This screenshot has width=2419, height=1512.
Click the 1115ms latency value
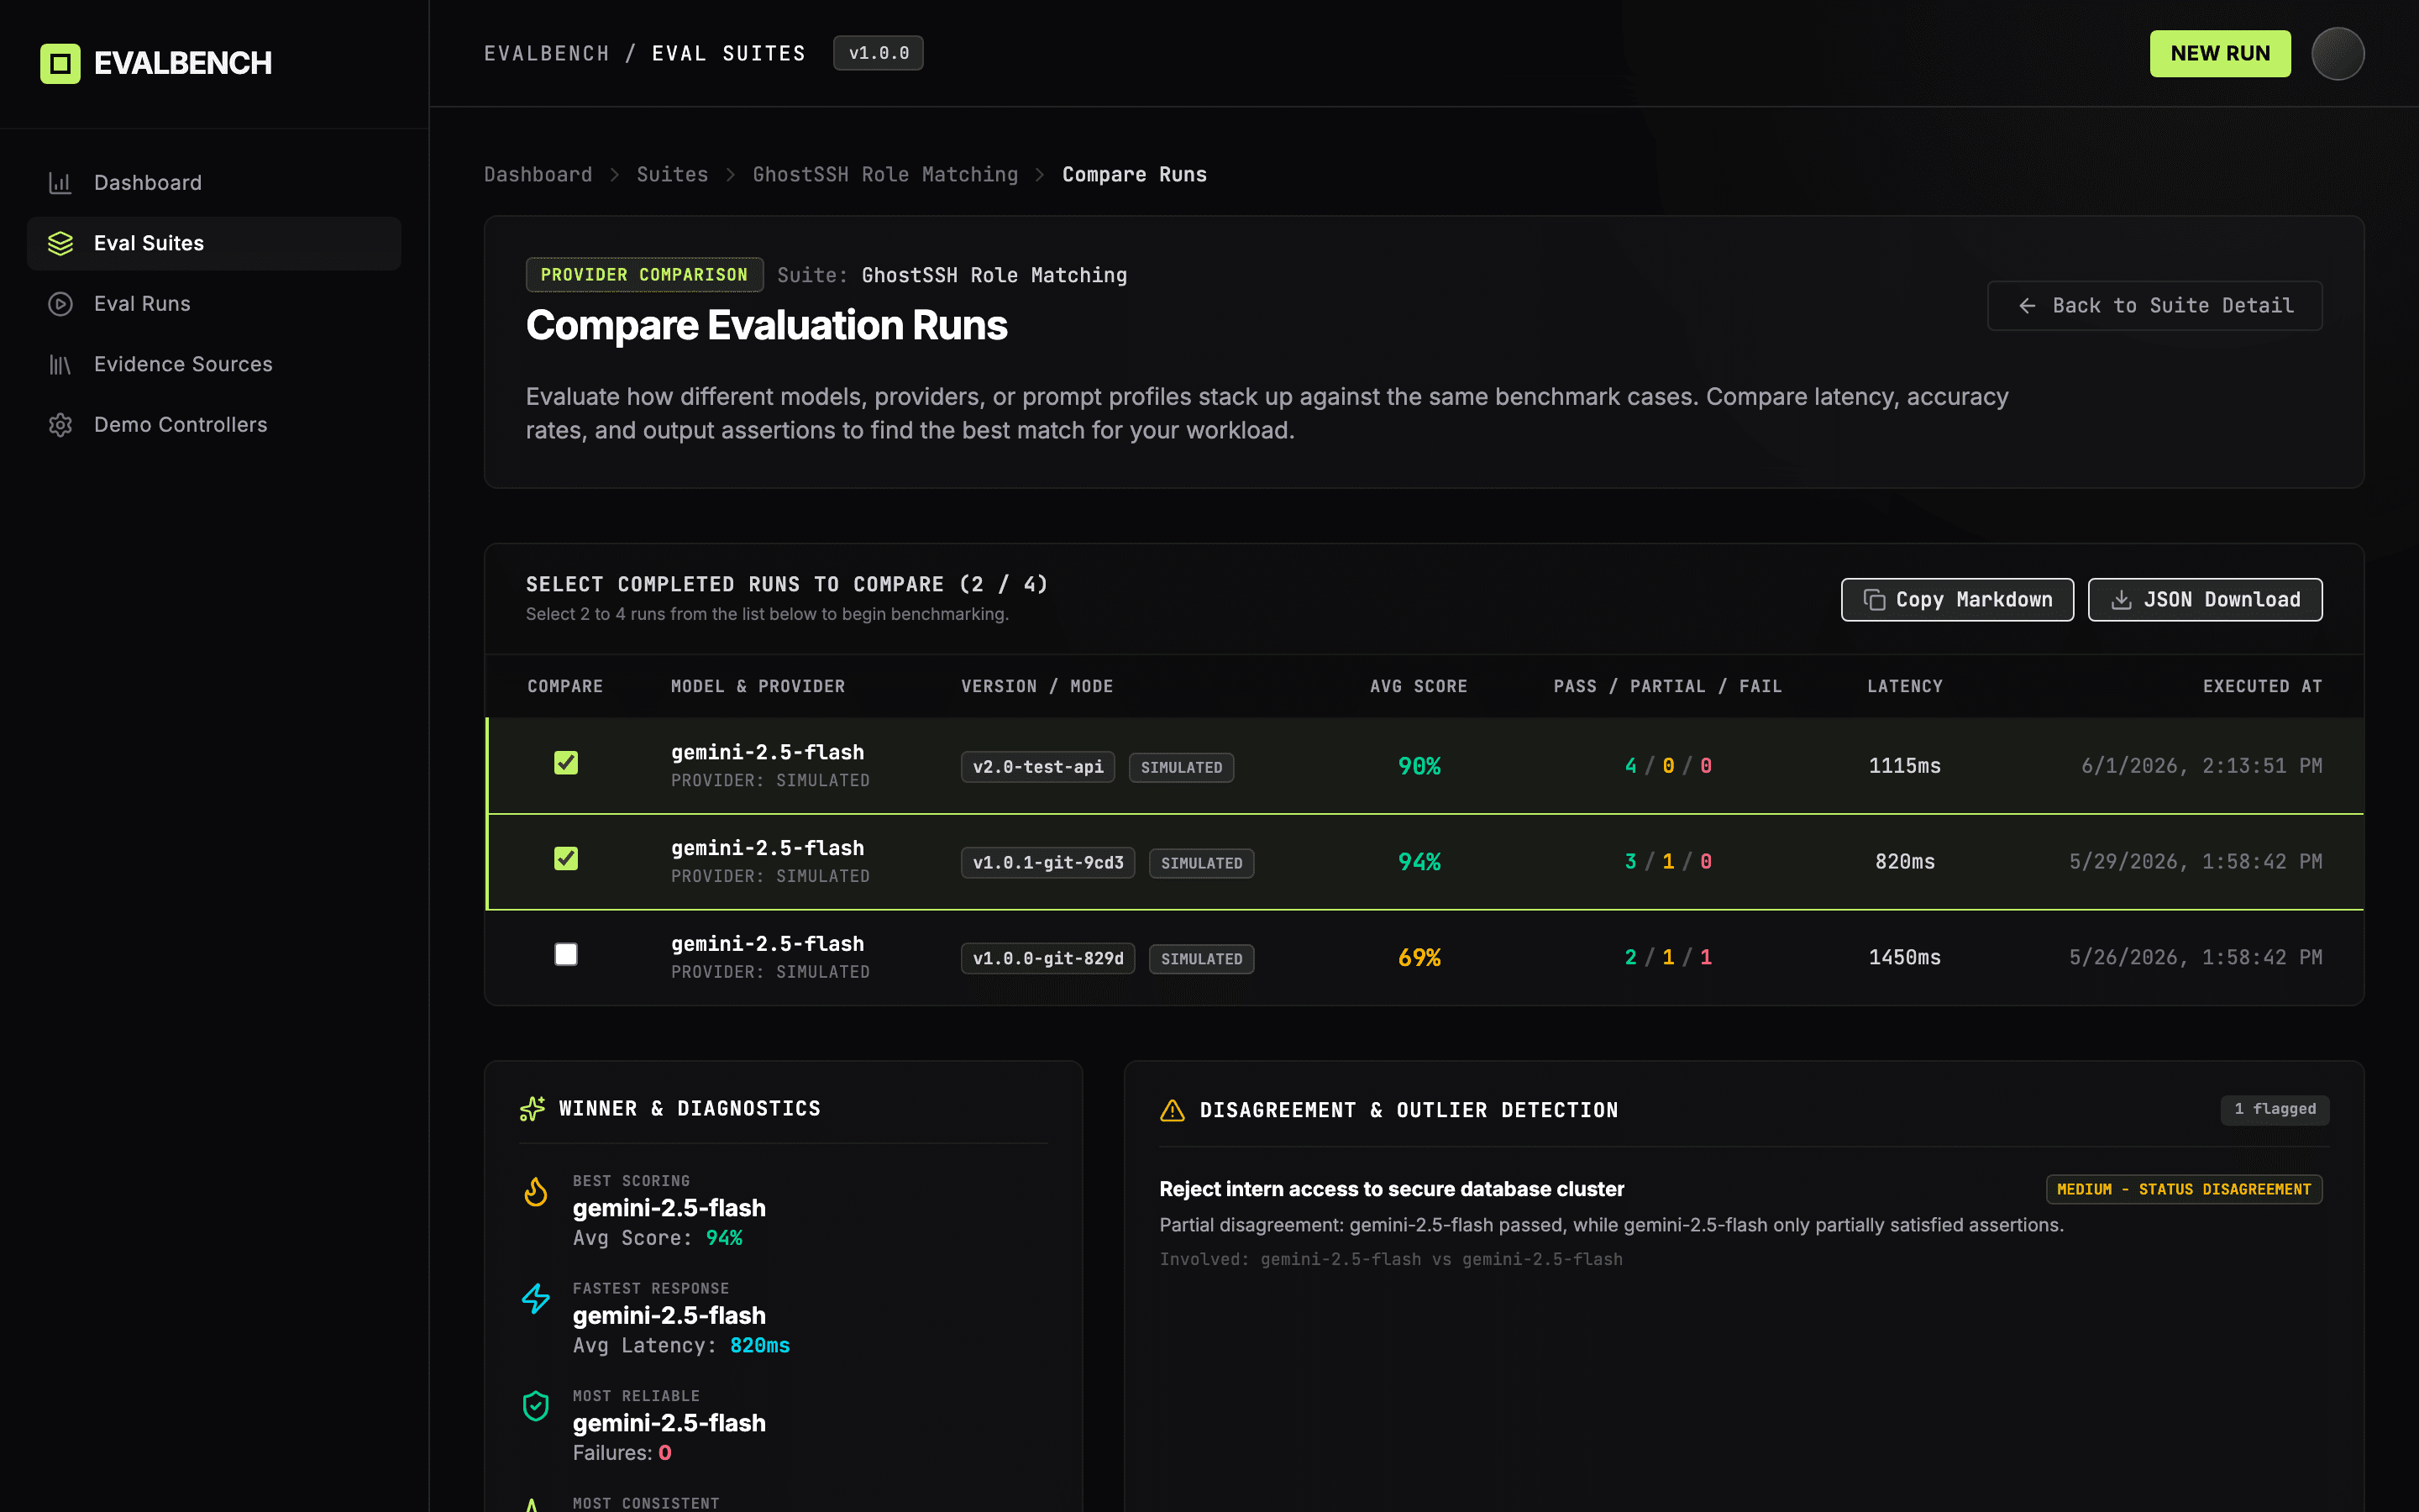coord(1904,766)
